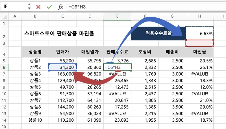Click the 매입원가 header cell
The image size is (226, 129).
[90, 52]
